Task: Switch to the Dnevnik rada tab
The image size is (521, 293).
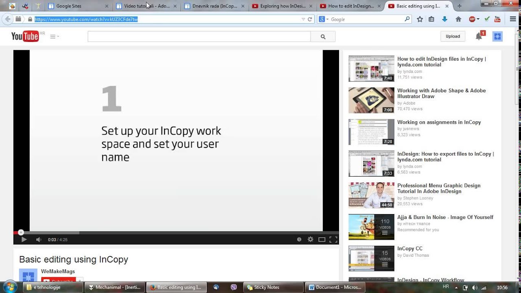Action: click(215, 6)
